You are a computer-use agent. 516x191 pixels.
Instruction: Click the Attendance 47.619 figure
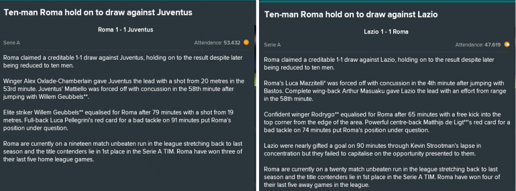point(478,45)
